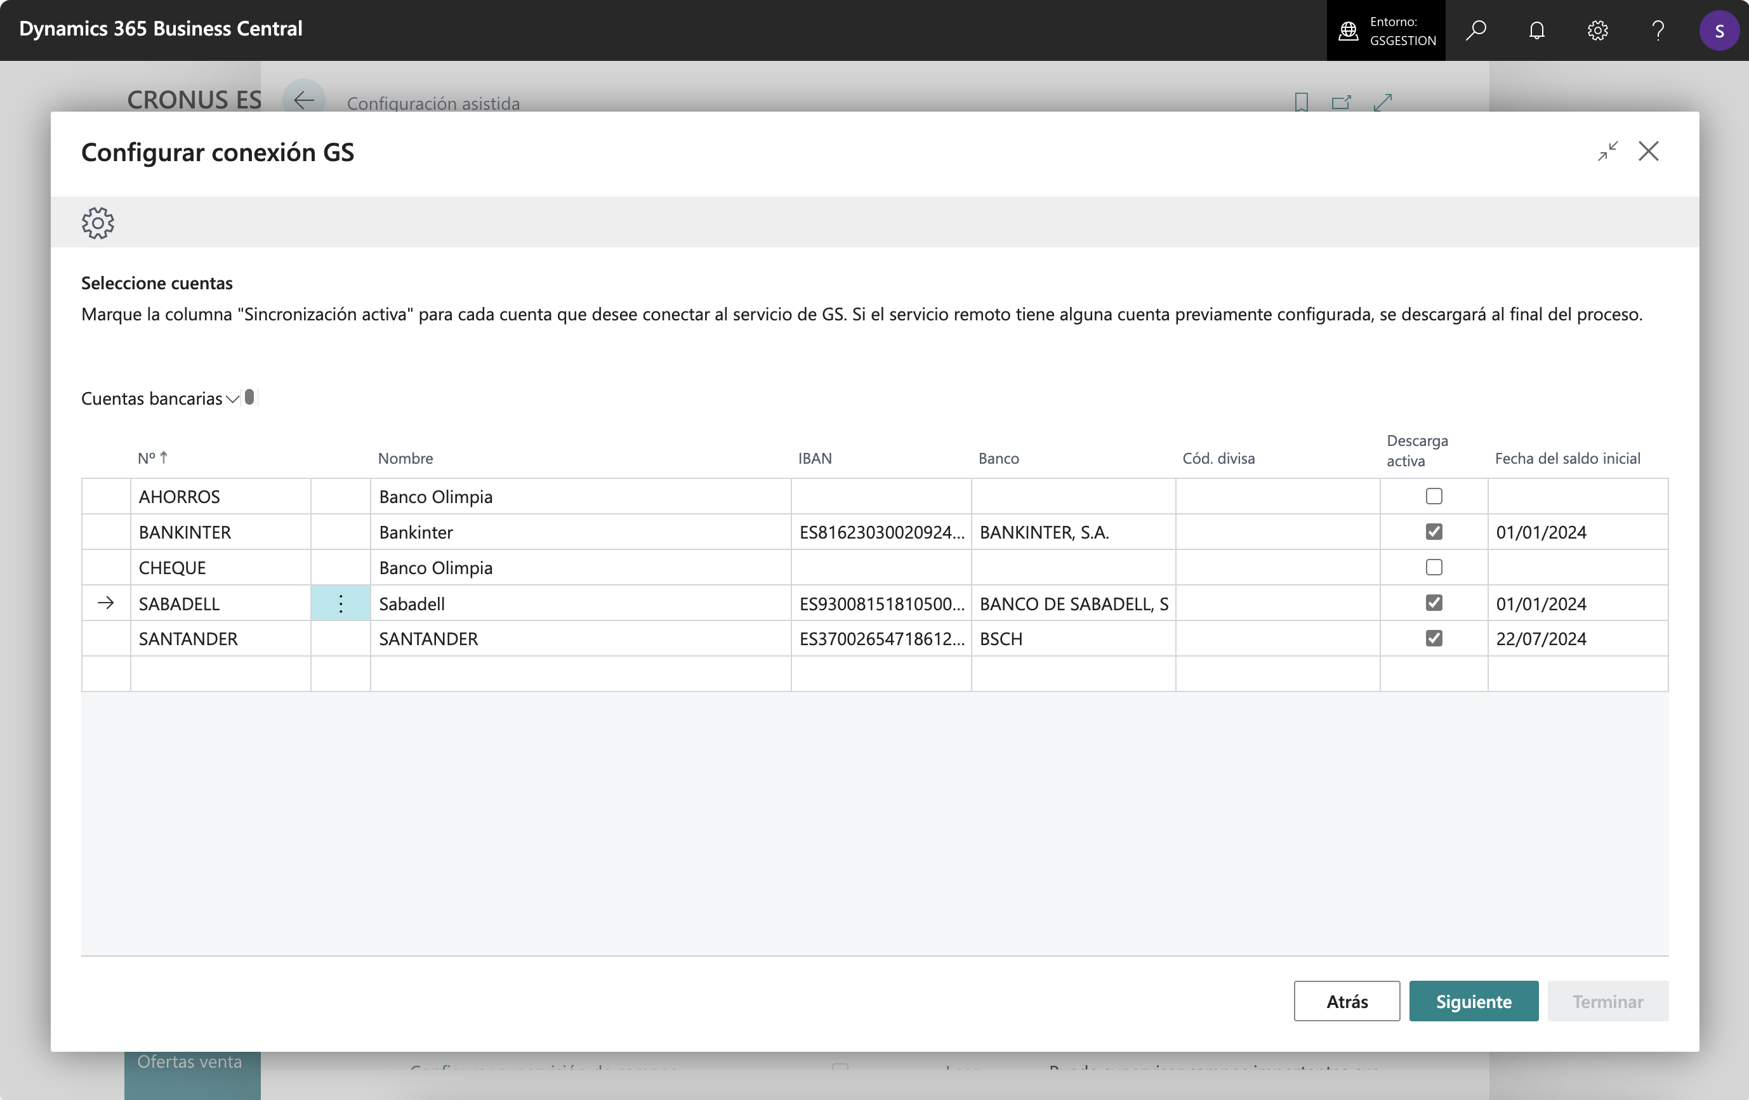The height and width of the screenshot is (1100, 1749).
Task: Click the Ofertas venta tile behind dialog
Action: [x=192, y=1075]
